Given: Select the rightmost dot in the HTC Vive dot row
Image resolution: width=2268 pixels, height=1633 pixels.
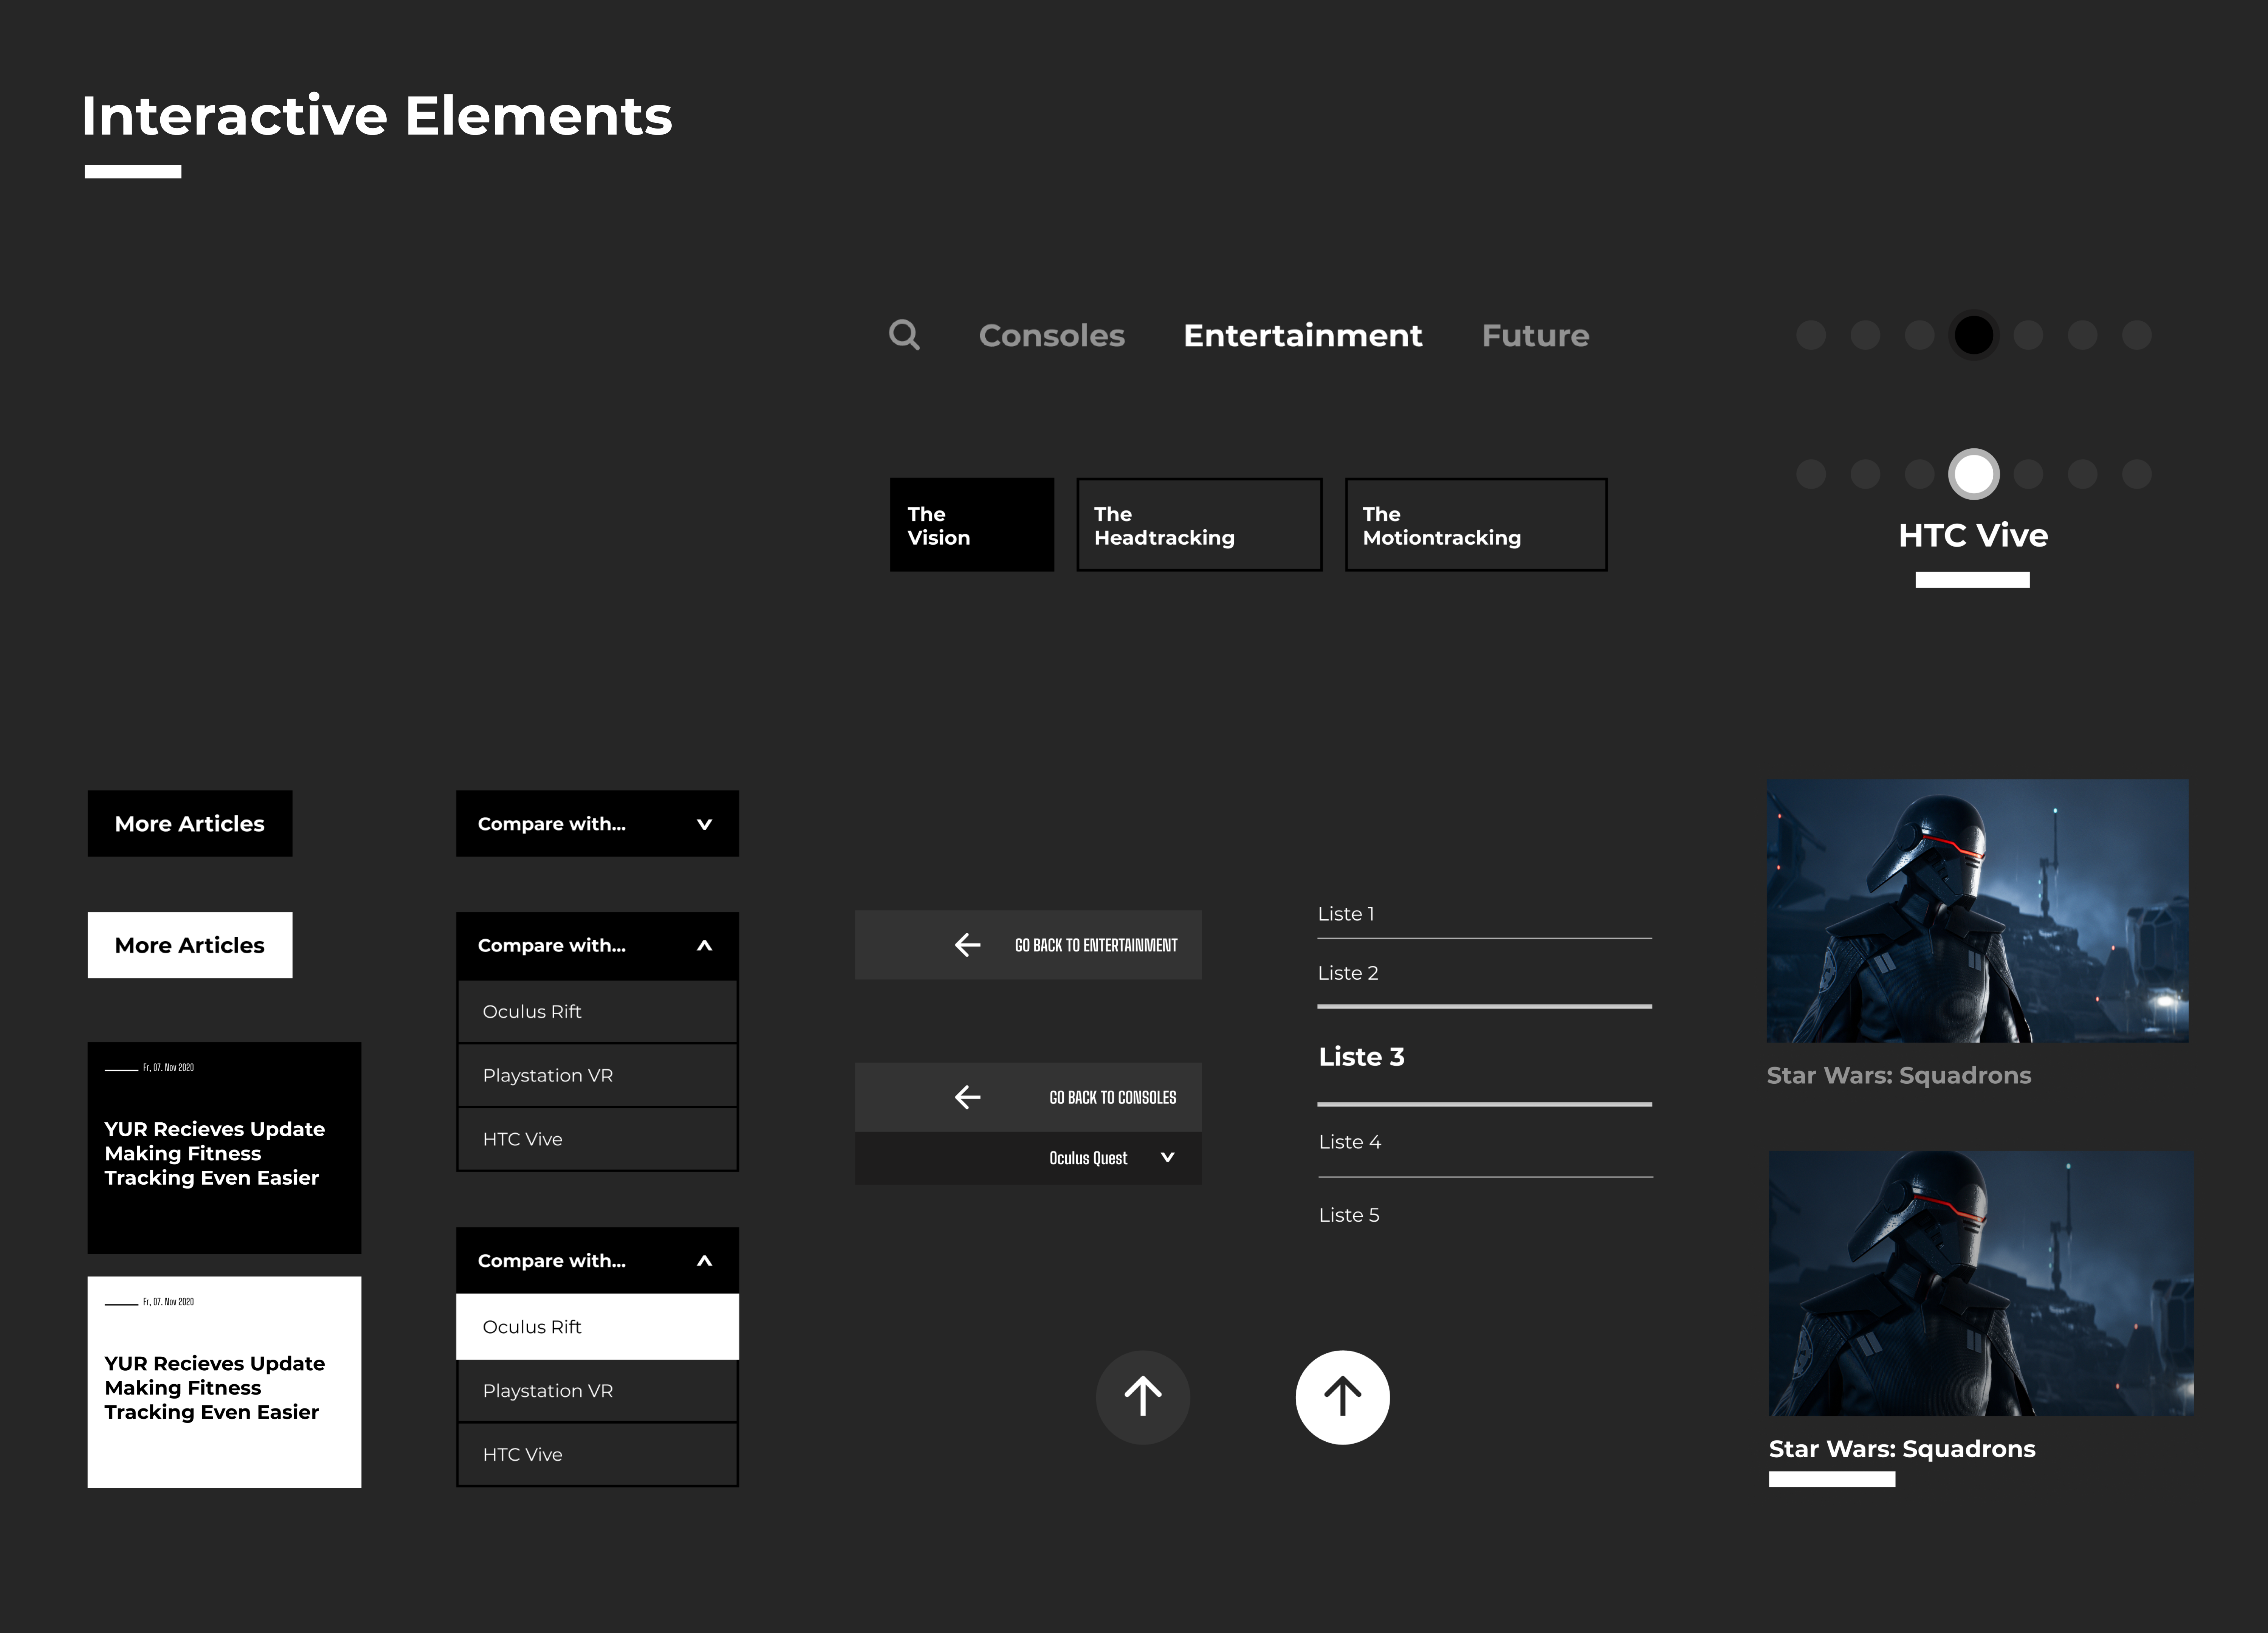Looking at the screenshot, I should [2137, 474].
